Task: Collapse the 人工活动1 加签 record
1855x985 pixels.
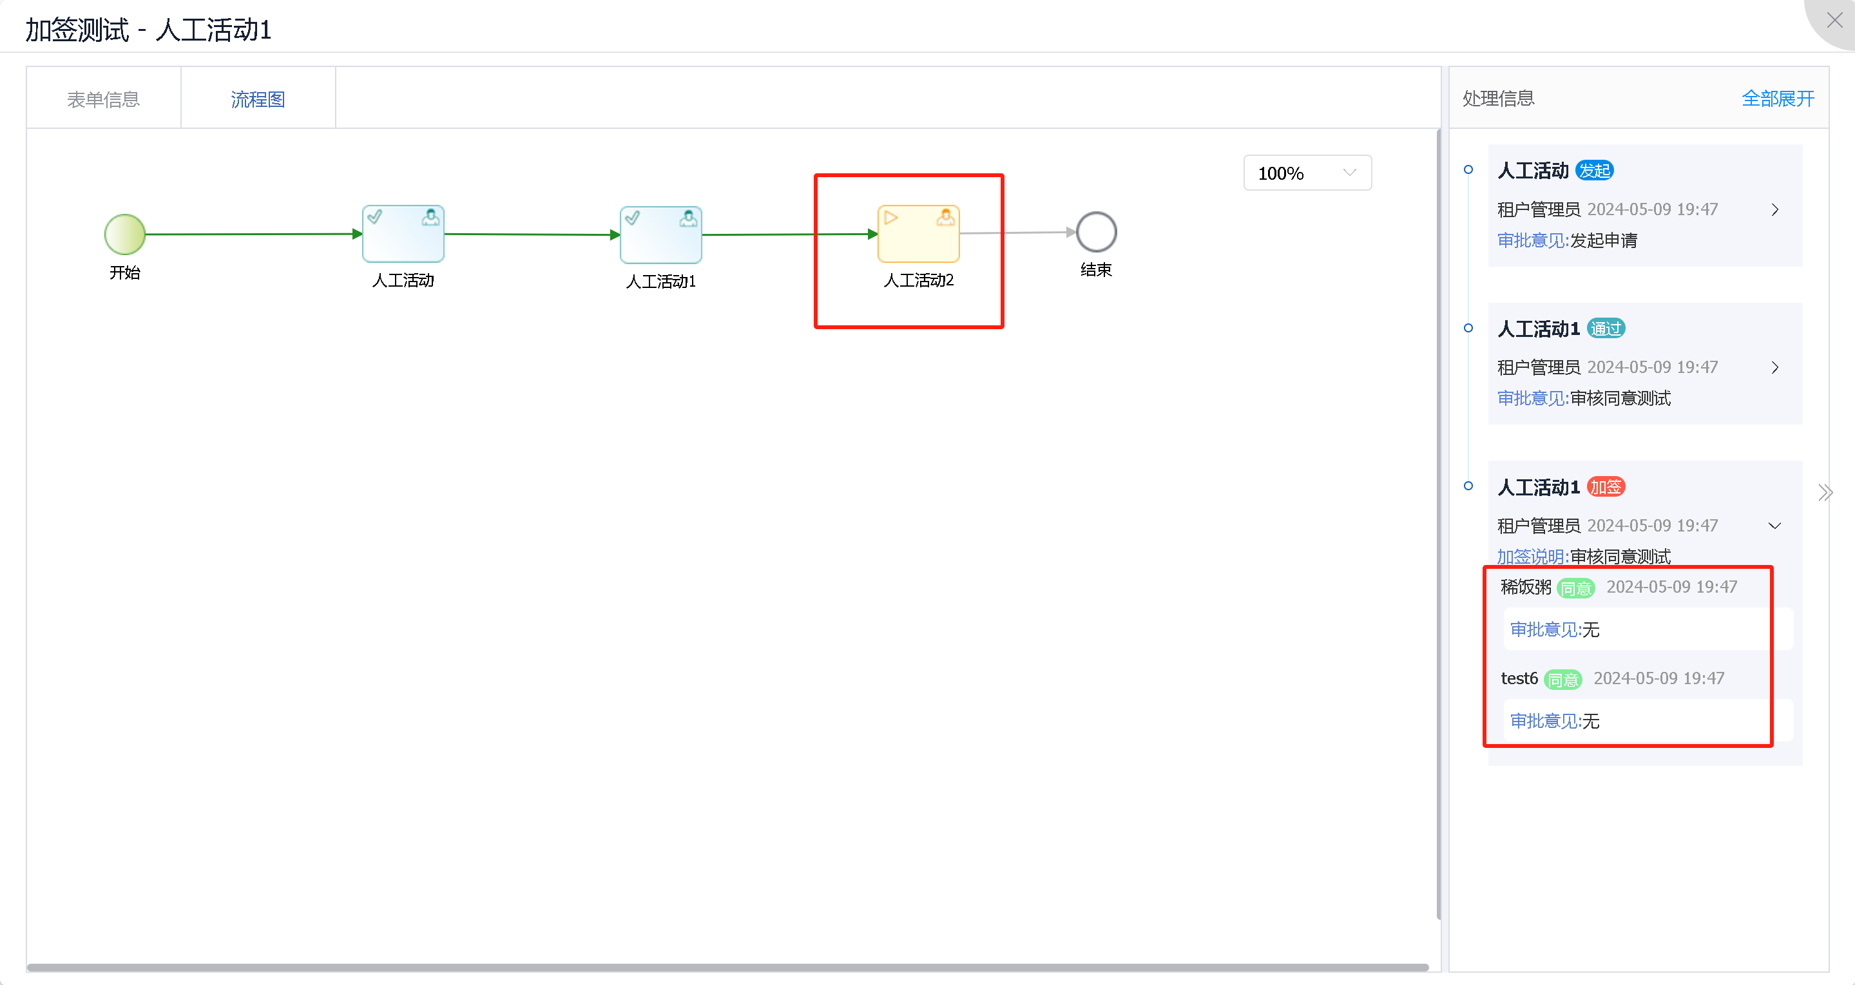Action: coord(1774,526)
